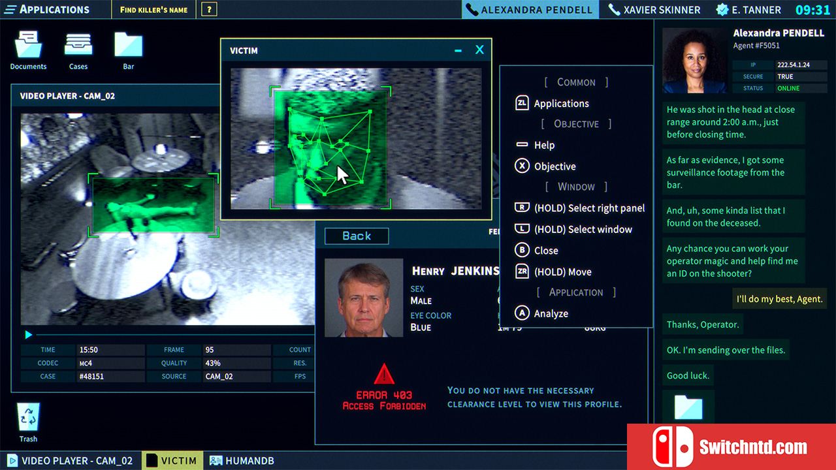Click the eye color value Blue
The image size is (836, 470).
(x=421, y=327)
